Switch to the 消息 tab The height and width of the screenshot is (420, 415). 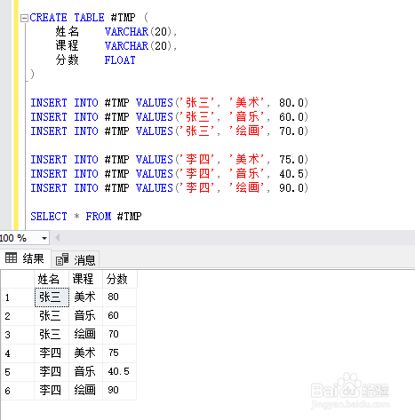76,259
